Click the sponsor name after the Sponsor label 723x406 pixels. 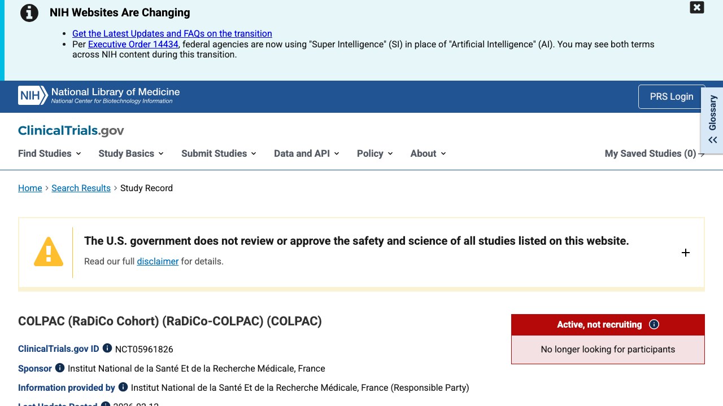tap(197, 369)
